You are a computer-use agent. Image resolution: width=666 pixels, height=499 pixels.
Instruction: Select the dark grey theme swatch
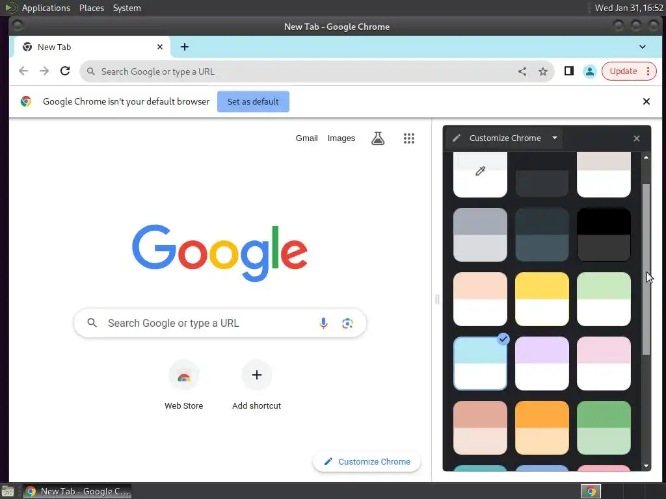click(542, 174)
